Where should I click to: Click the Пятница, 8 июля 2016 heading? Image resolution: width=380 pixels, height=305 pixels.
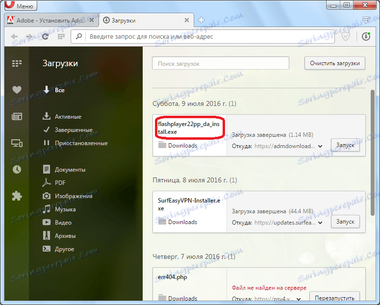[195, 180]
